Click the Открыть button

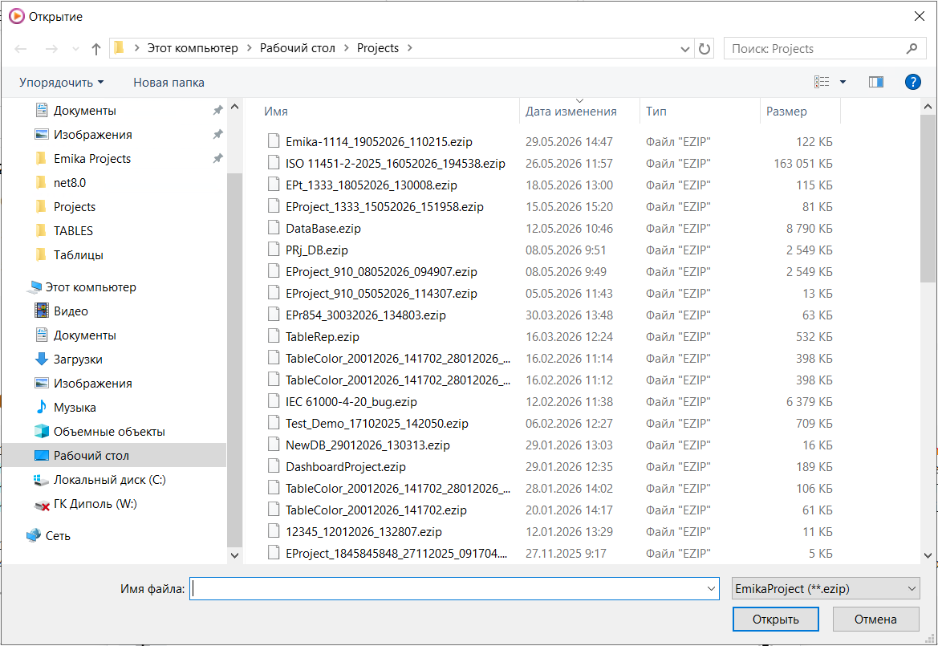[x=775, y=619]
